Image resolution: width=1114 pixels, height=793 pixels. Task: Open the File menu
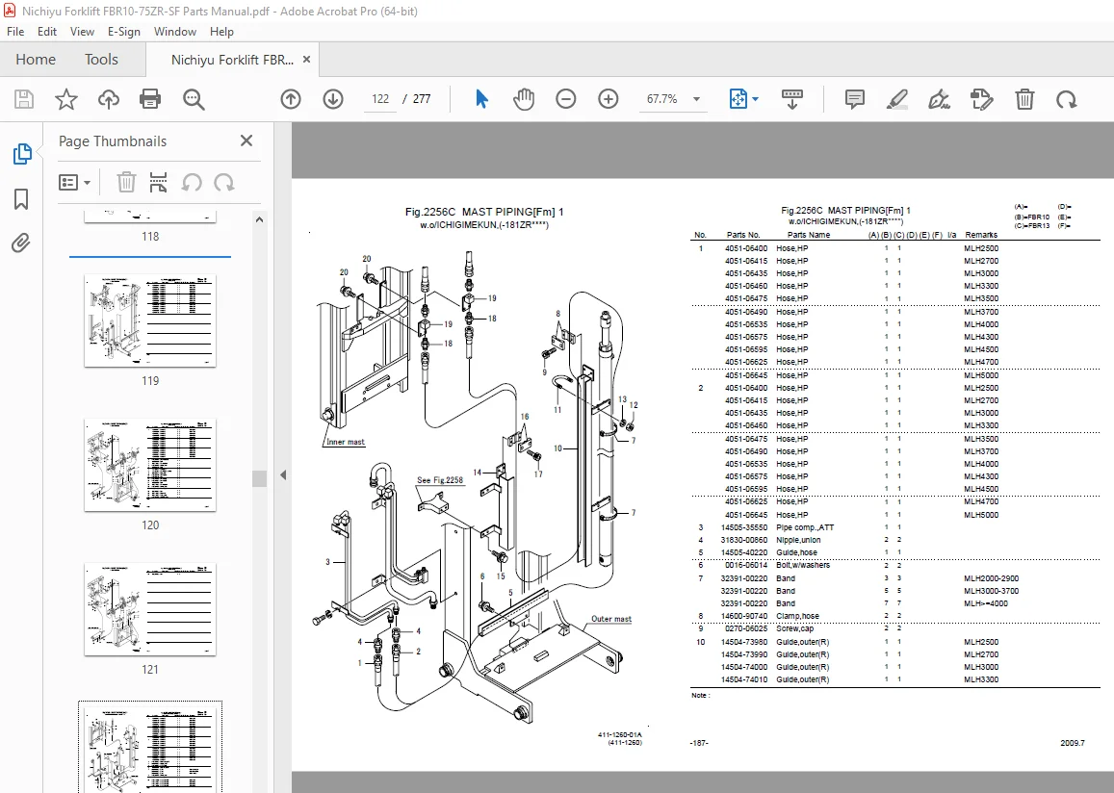point(14,31)
